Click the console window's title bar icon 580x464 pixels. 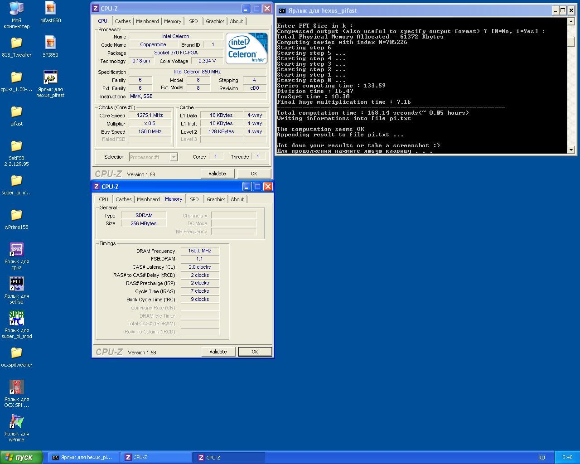coord(282,10)
